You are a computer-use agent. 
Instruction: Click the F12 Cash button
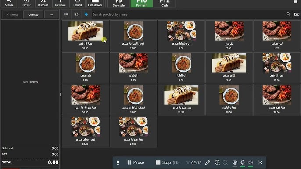click(x=165, y=4)
